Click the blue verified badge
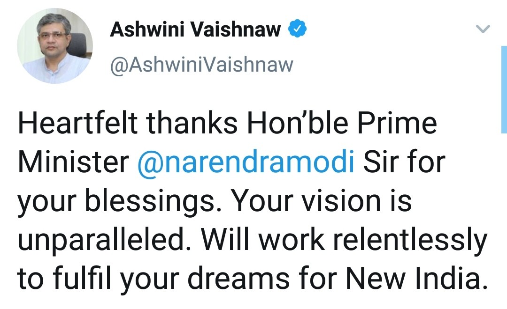The image size is (507, 309). tap(297, 30)
